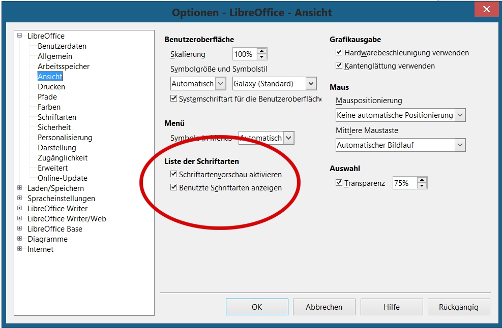
Task: Confirm settings with the OK button
Action: (x=257, y=307)
